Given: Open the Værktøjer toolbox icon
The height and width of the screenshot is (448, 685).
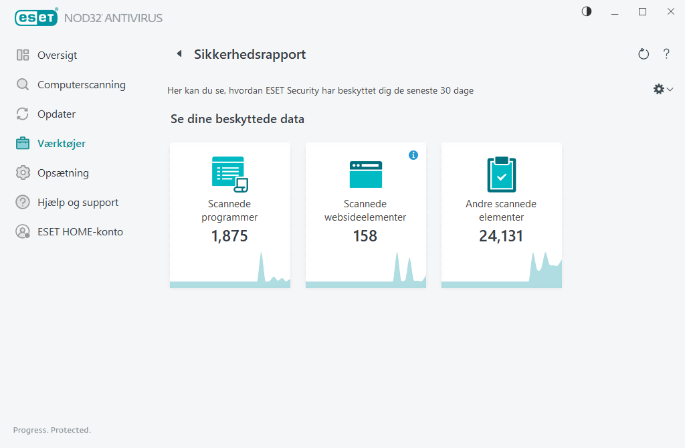Looking at the screenshot, I should coord(22,143).
